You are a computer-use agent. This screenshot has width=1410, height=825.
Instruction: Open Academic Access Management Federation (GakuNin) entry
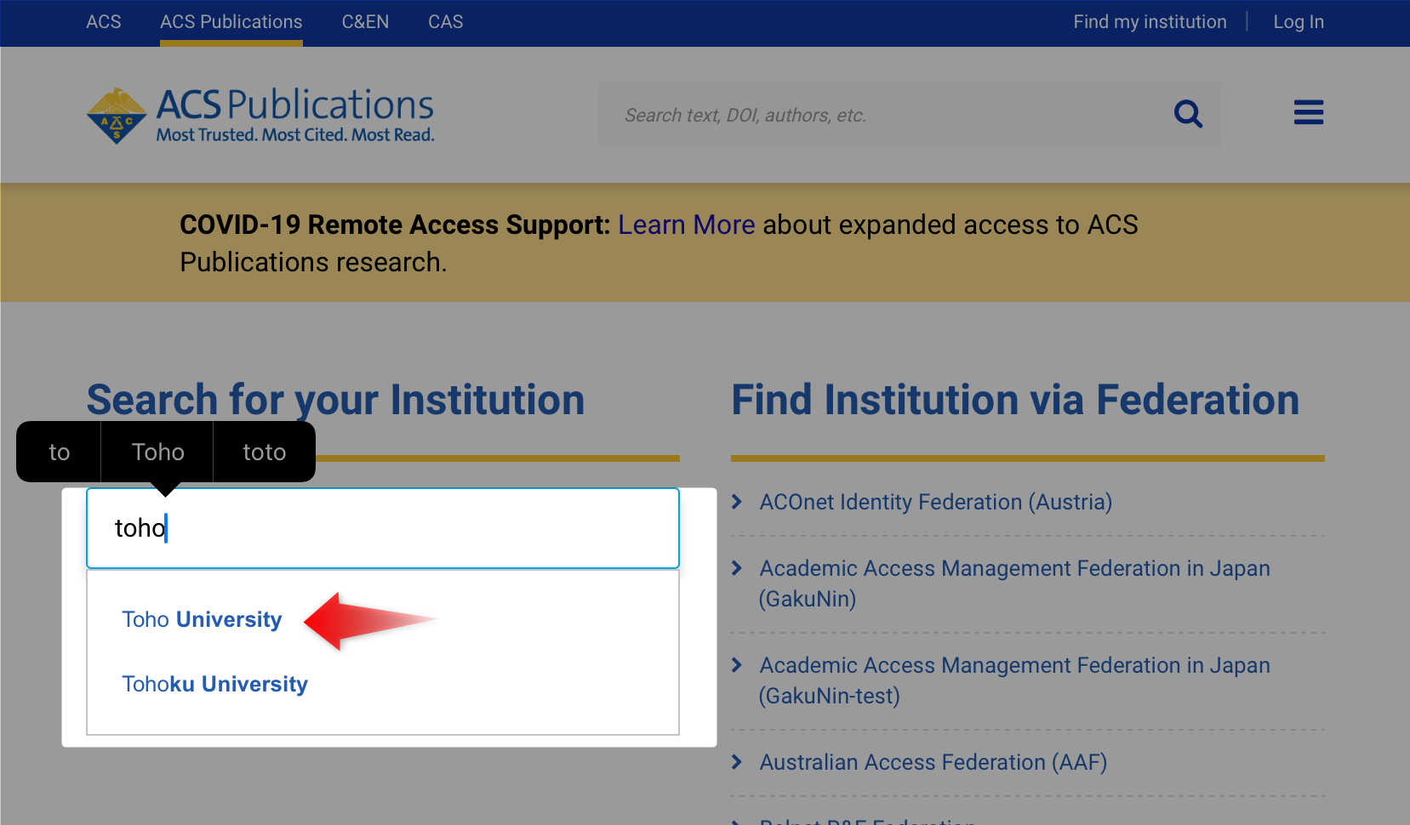[x=1014, y=583]
